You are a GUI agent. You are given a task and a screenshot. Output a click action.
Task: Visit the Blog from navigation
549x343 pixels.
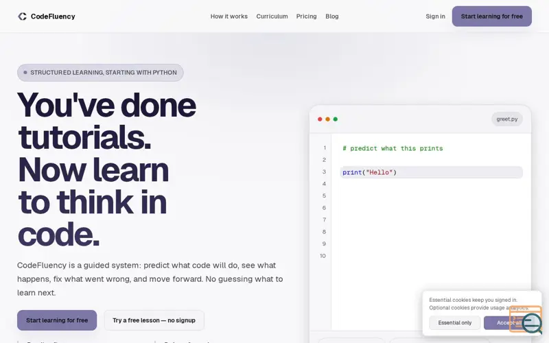click(x=332, y=16)
